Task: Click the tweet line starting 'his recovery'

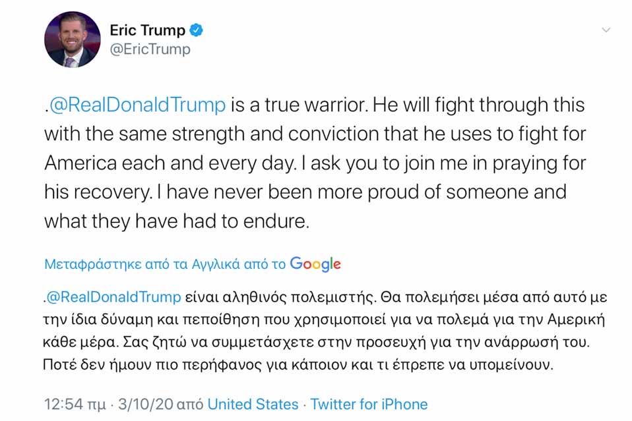Action: (x=305, y=192)
